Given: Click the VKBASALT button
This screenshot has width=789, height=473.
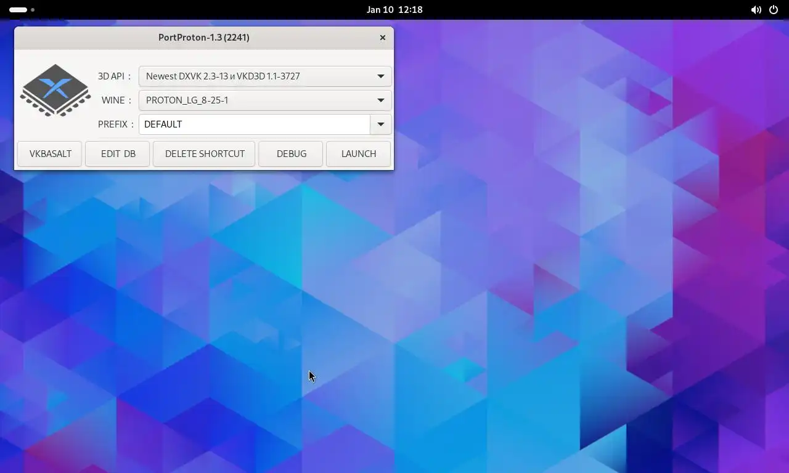Looking at the screenshot, I should (x=50, y=154).
